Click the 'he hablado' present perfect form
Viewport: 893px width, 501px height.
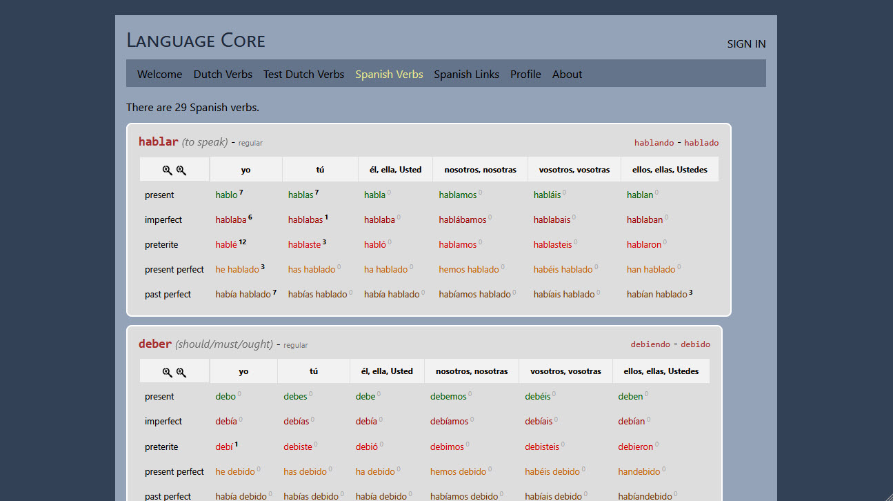pyautogui.click(x=237, y=269)
